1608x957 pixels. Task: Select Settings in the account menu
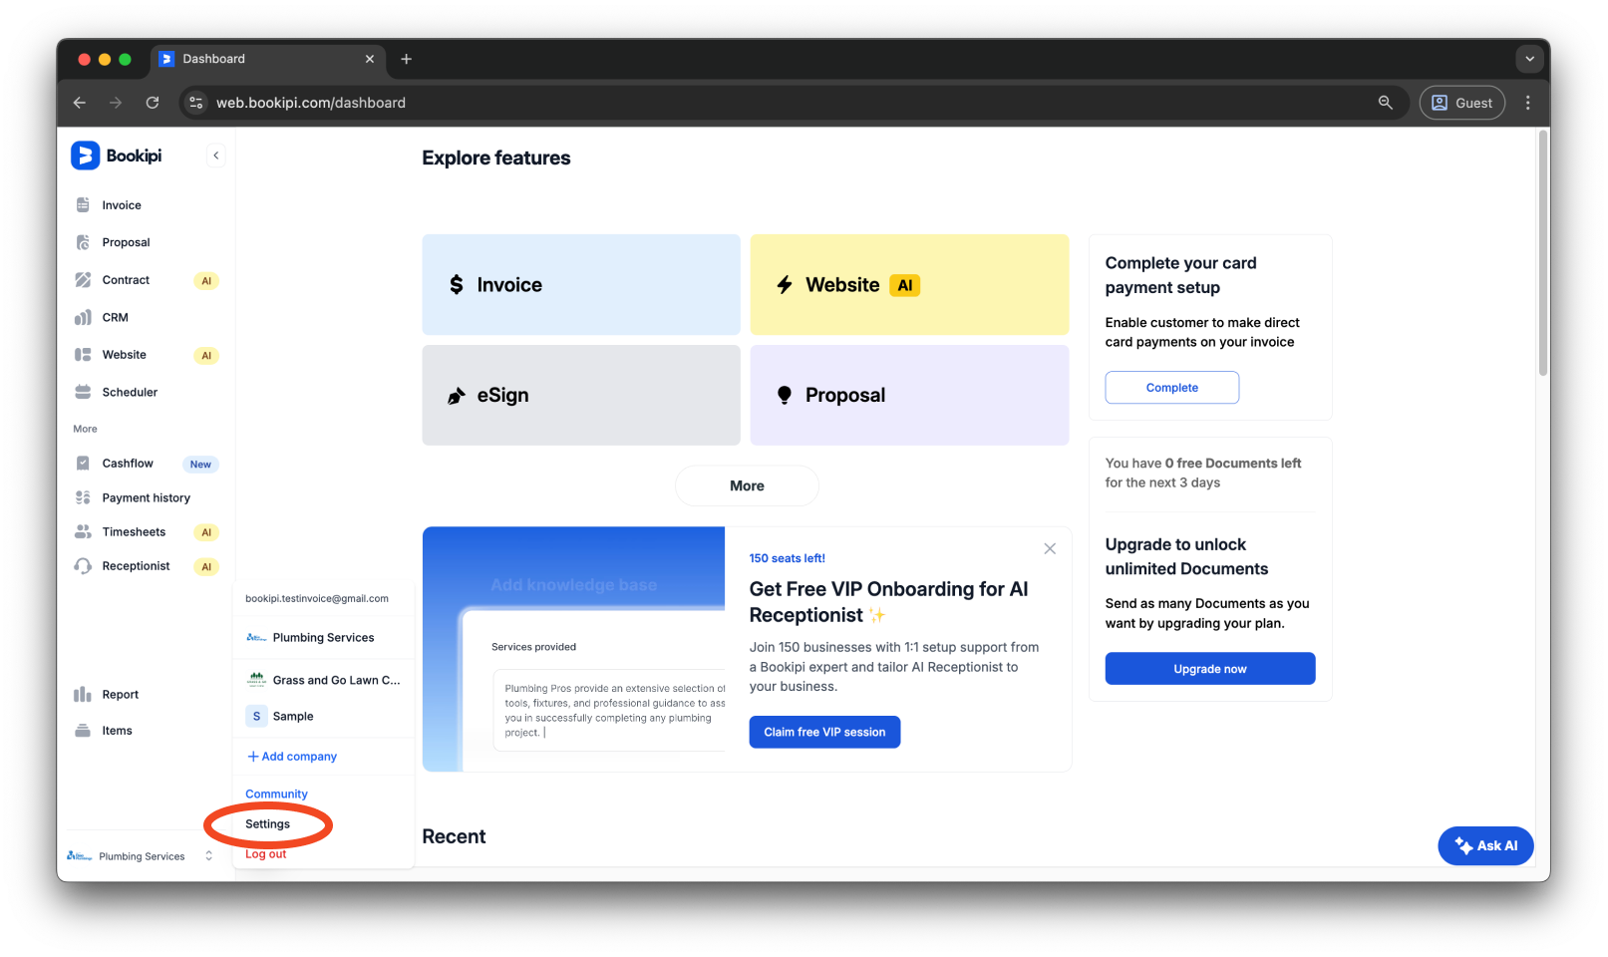(x=267, y=824)
